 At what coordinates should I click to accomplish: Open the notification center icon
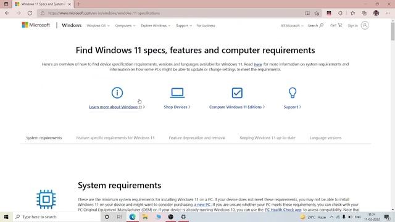click(387, 217)
